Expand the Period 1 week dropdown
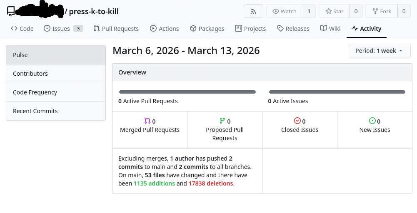Viewport: 417px width, 213px height. click(380, 50)
